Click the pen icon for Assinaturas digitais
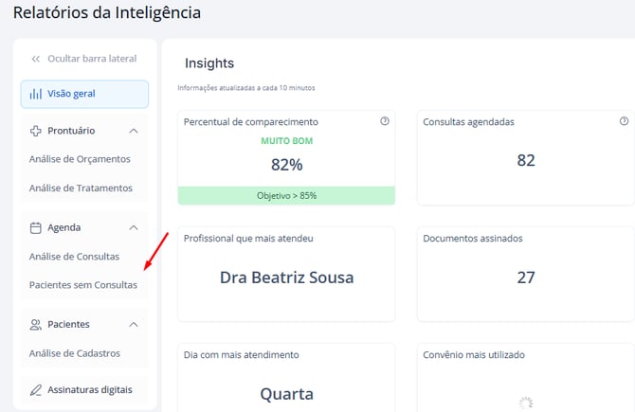Image resolution: width=635 pixels, height=412 pixels. pos(36,389)
